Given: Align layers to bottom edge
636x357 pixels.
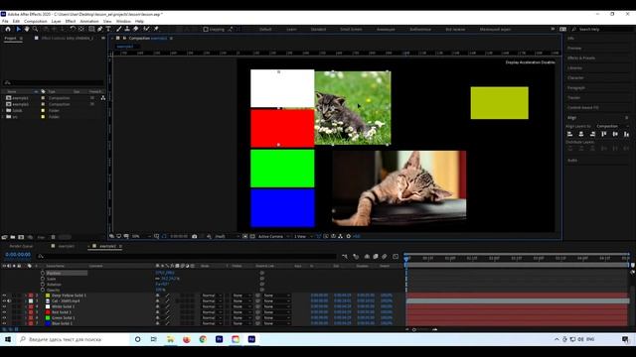Looking at the screenshot, I should click(x=627, y=134).
